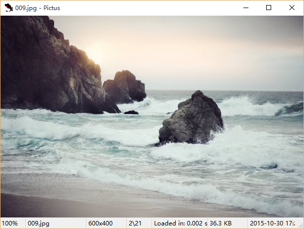Click the sun glow behind the cliff
Screen dimensions: 304x229
point(96,52)
